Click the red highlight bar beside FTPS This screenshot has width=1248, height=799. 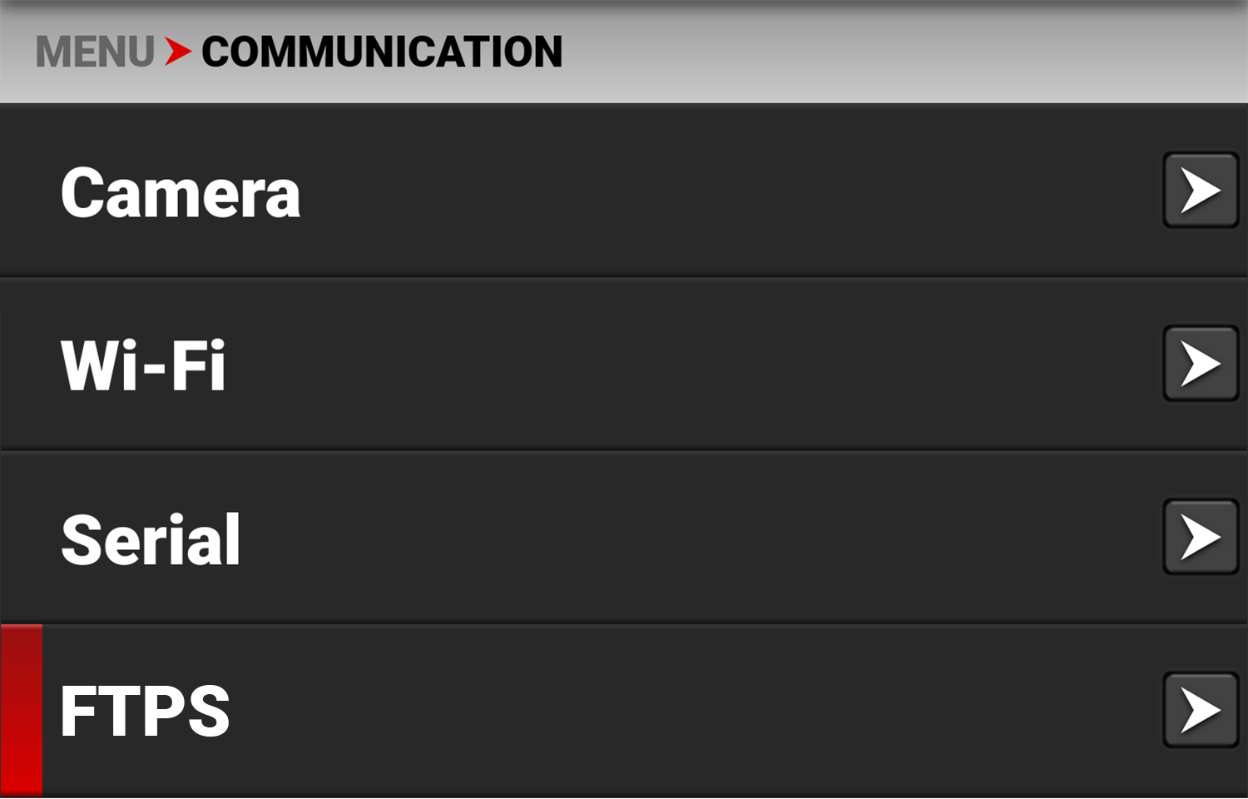pyautogui.click(x=22, y=710)
